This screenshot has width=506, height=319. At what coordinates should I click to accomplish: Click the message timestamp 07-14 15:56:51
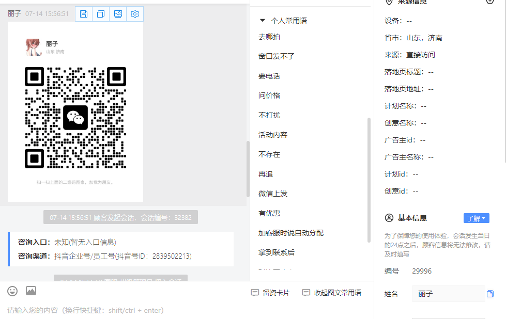tap(47, 13)
